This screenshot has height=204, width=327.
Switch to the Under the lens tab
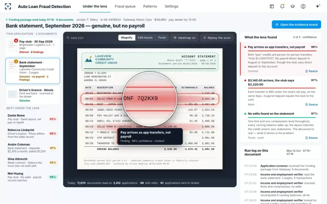[95, 6]
